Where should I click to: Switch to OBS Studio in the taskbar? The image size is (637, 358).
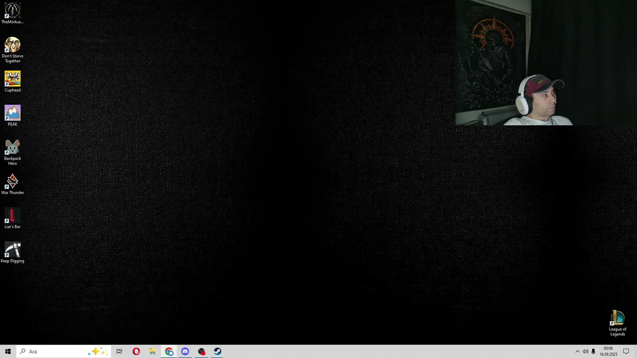(x=202, y=352)
